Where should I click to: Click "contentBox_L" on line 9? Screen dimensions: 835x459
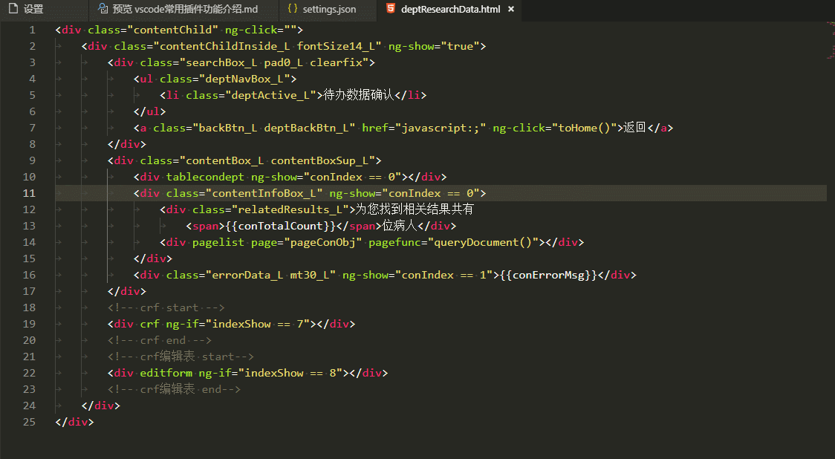[225, 161]
